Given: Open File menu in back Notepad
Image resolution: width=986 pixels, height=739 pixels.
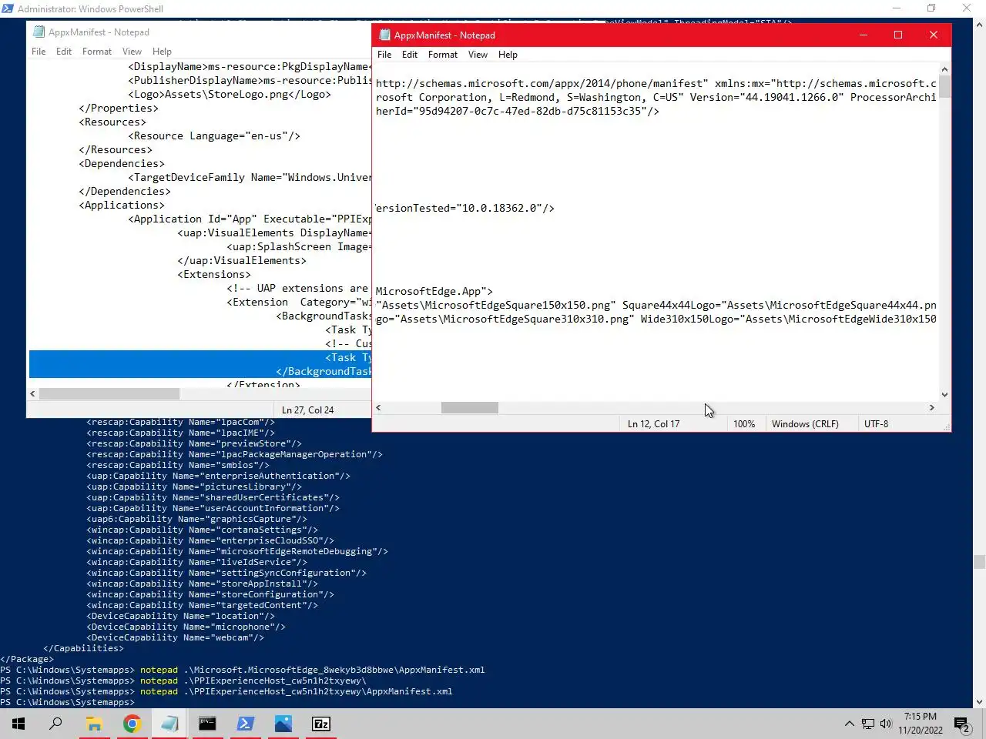Looking at the screenshot, I should coord(39,52).
